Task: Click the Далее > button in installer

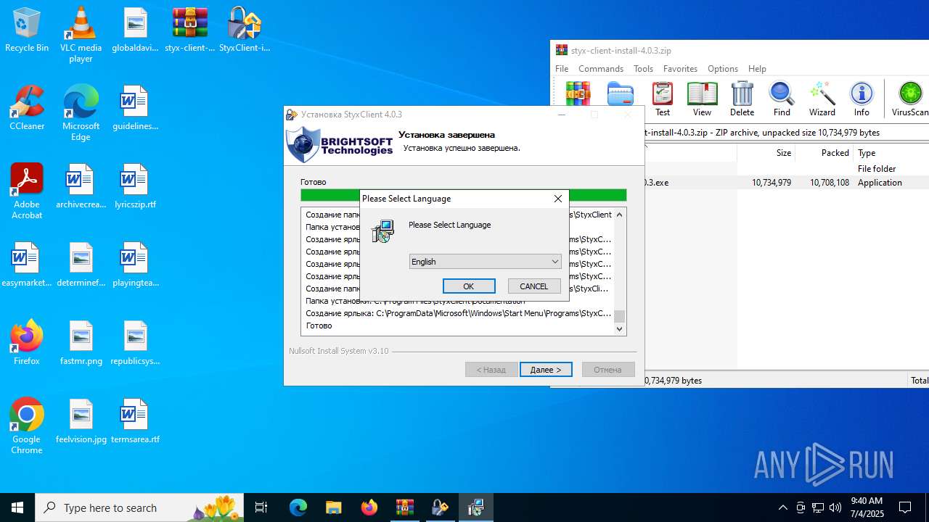Action: [546, 370]
